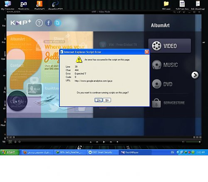The width and height of the screenshot is (208, 182).
Task: Stop playback in KMPlayer
Action: click(x=117, y=142)
